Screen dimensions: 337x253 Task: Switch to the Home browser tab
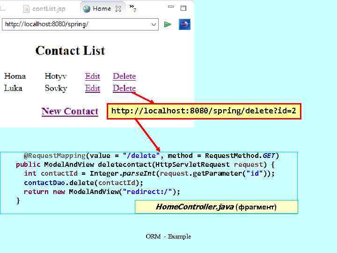click(x=102, y=8)
